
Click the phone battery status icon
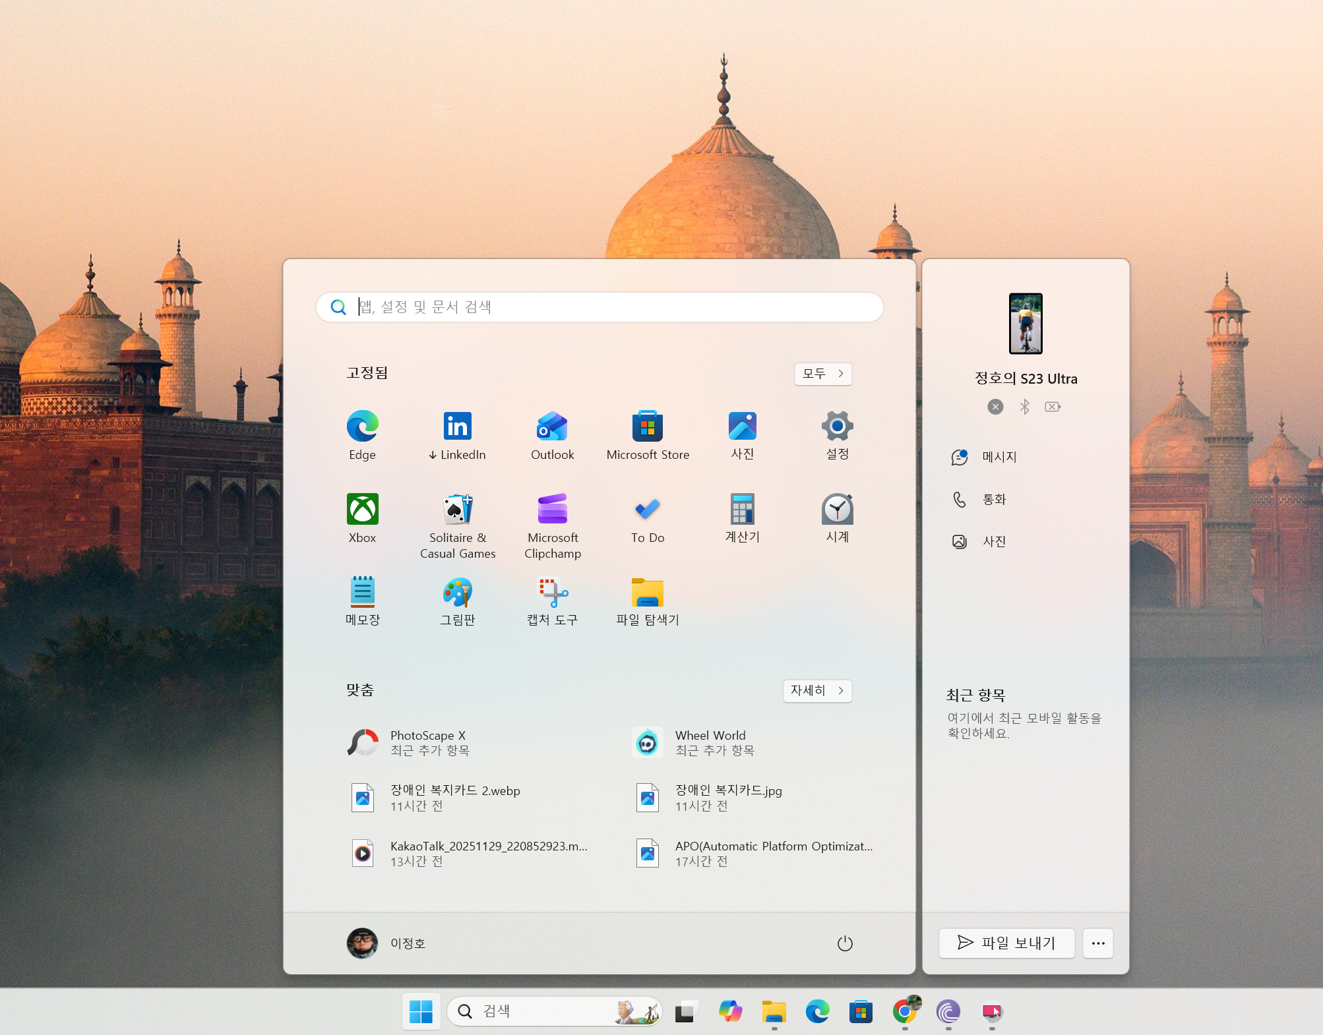(x=1053, y=407)
